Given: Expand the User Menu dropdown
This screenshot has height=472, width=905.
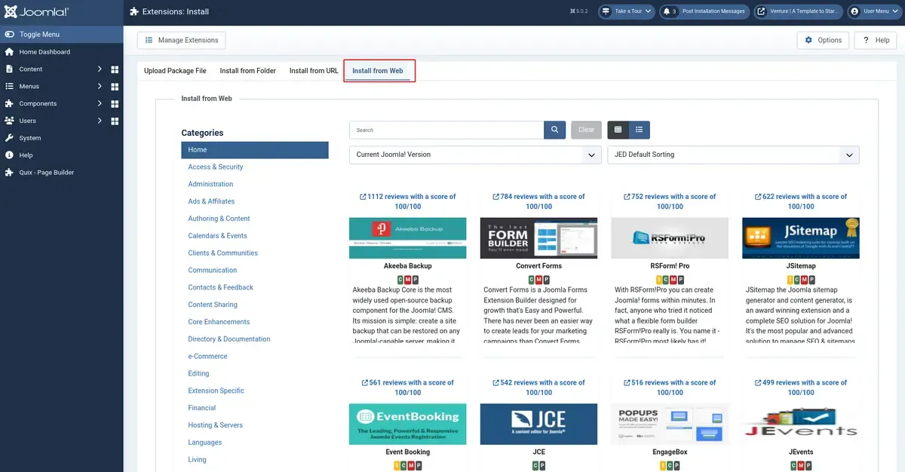Looking at the screenshot, I should click(874, 11).
